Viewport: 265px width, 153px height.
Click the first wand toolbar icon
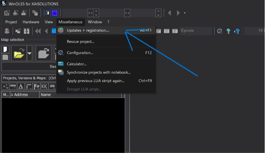7,13
